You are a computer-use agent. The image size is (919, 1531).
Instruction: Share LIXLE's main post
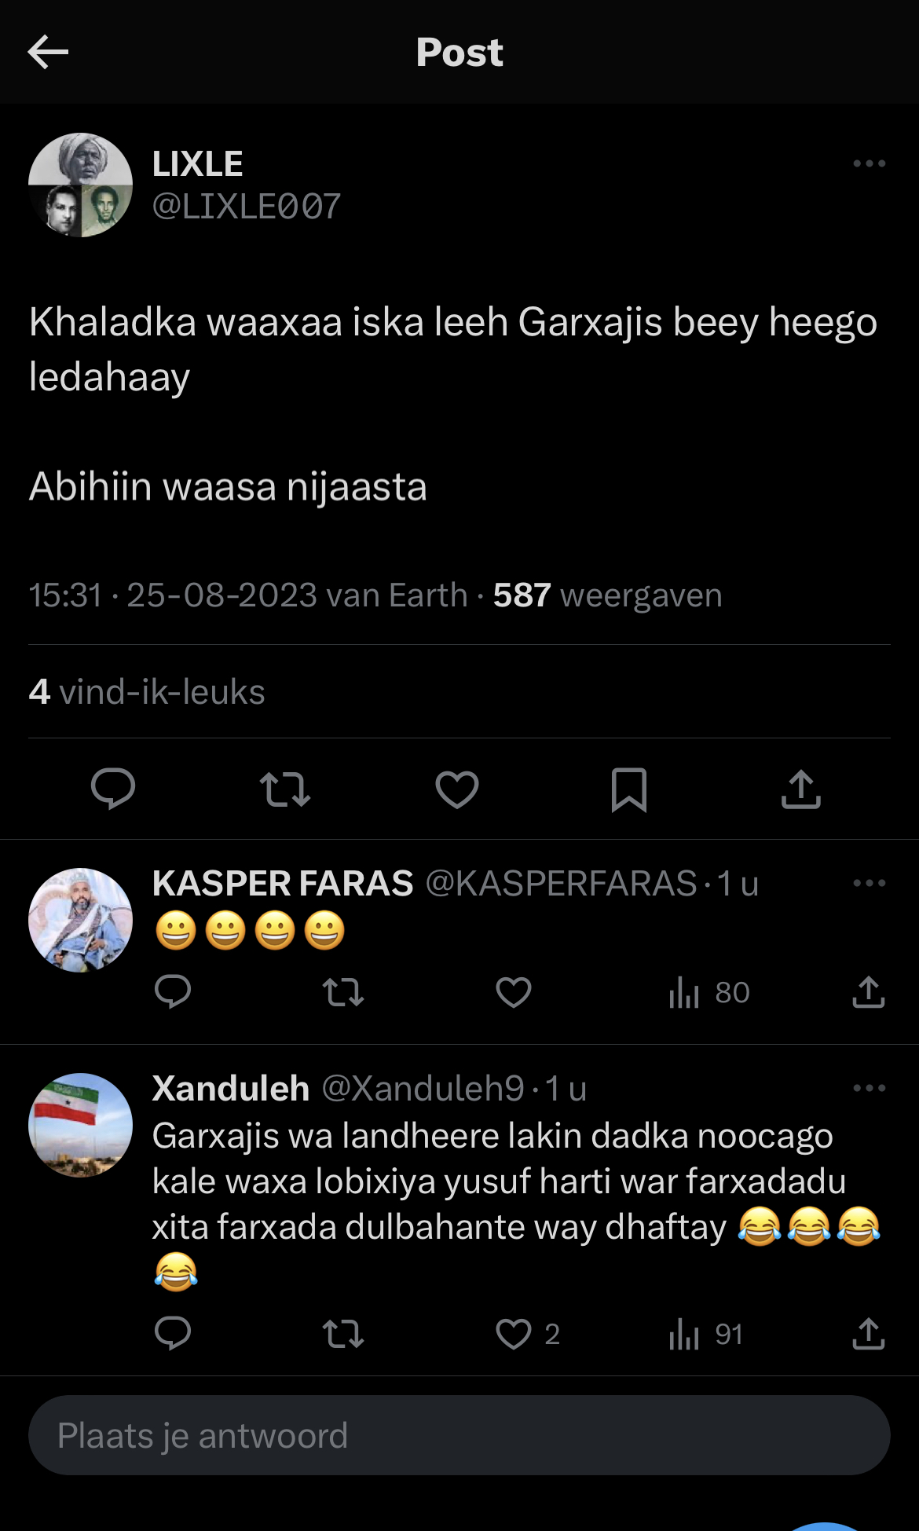(800, 789)
